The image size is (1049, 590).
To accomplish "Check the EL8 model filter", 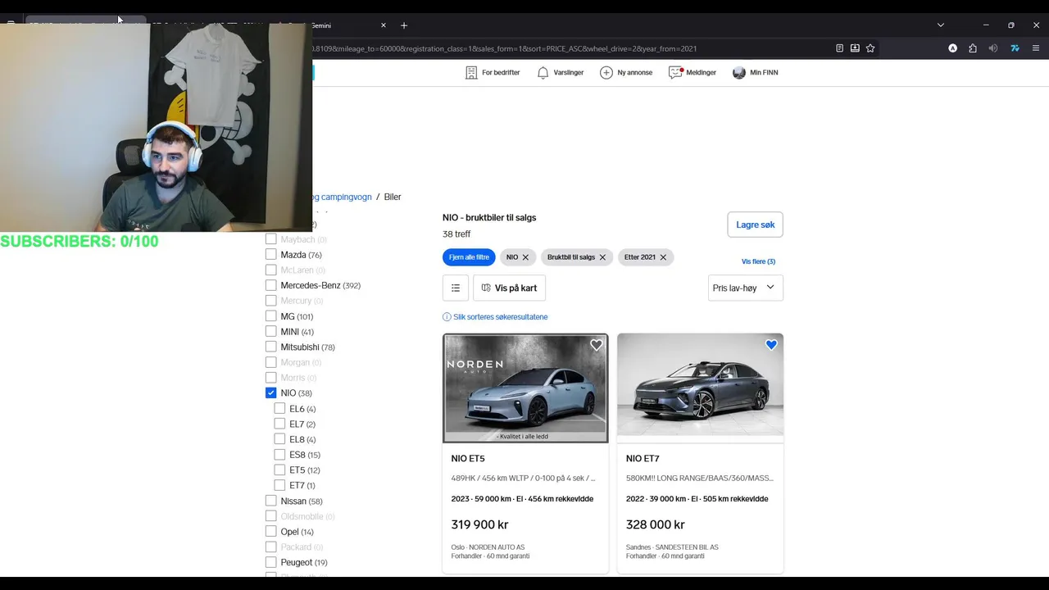I will coord(279,439).
